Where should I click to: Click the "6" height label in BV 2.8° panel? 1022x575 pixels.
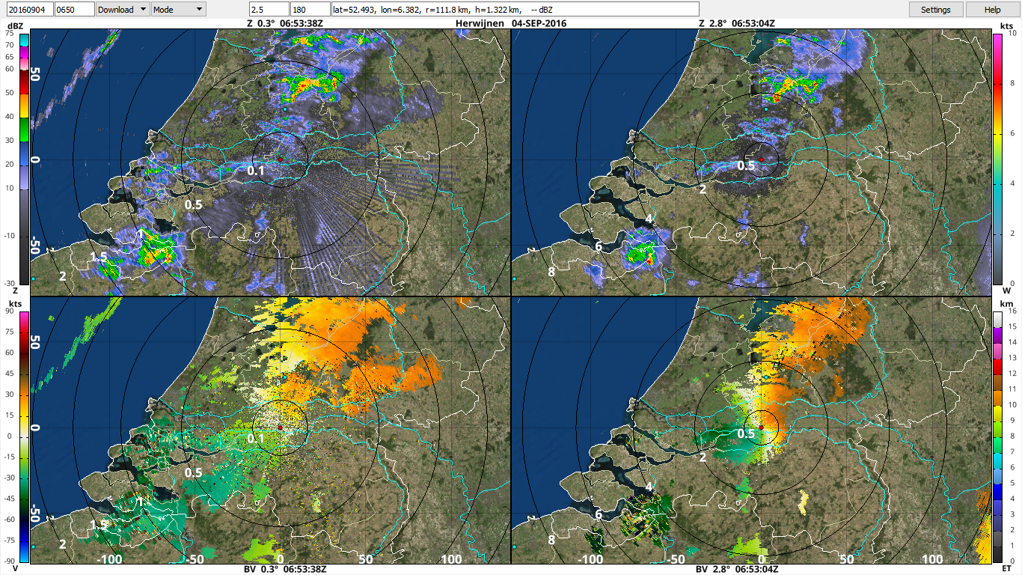[599, 514]
